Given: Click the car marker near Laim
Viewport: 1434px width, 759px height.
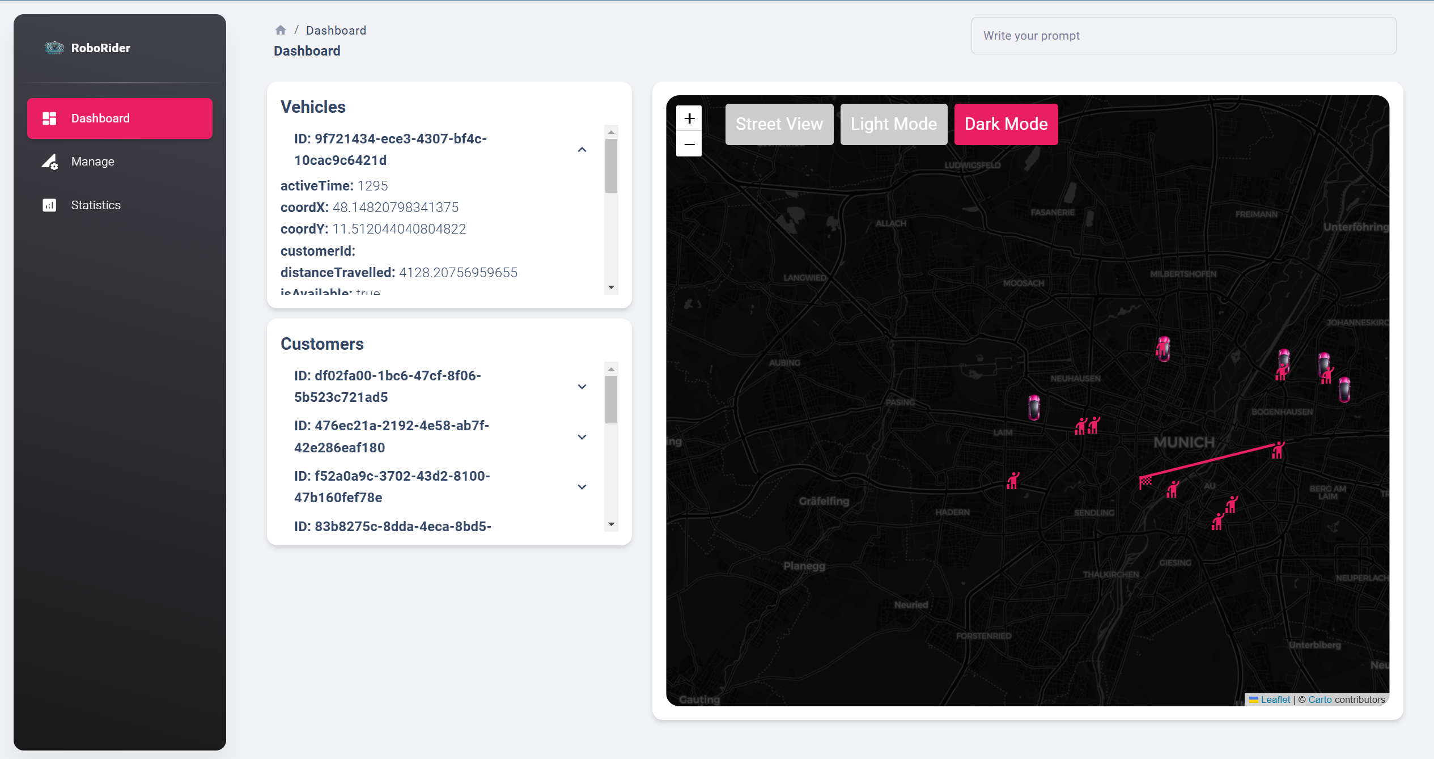Looking at the screenshot, I should pos(1034,407).
